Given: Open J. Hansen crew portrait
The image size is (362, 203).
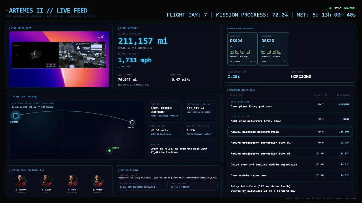Looking at the screenshot, I should 98,181.
